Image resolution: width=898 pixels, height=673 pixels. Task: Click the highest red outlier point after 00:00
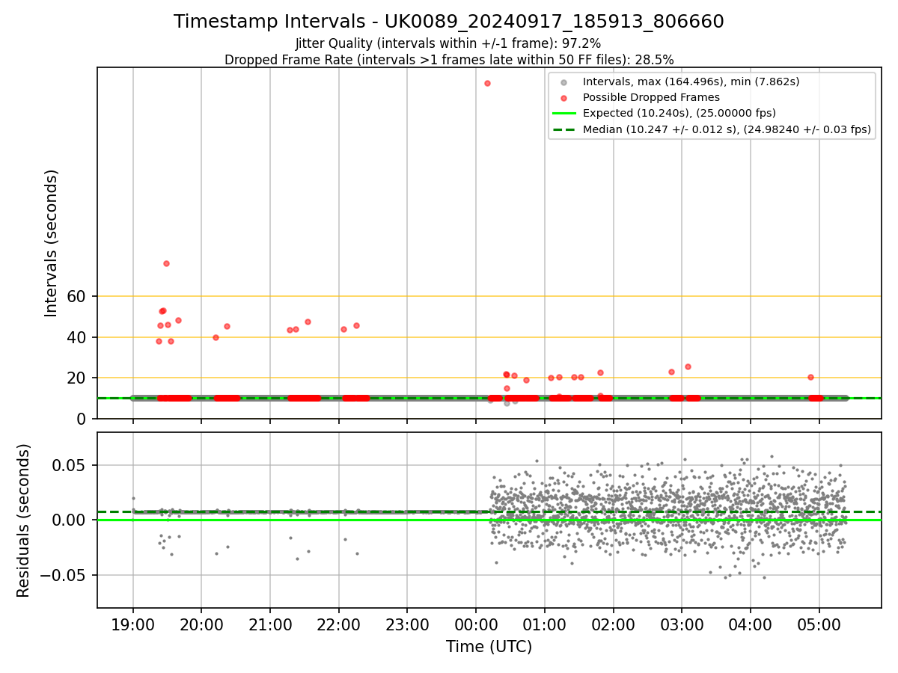click(487, 83)
